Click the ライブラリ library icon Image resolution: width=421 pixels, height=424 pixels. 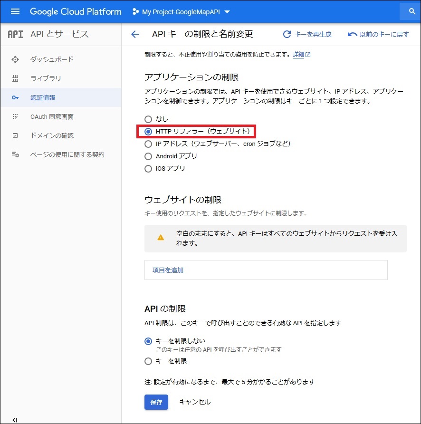point(15,78)
